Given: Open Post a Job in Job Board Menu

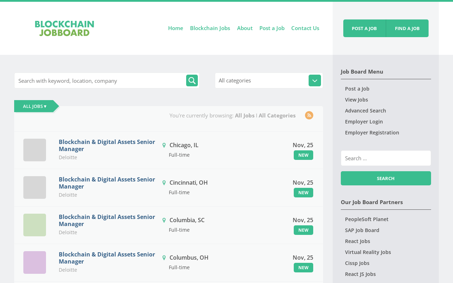Looking at the screenshot, I should [357, 89].
